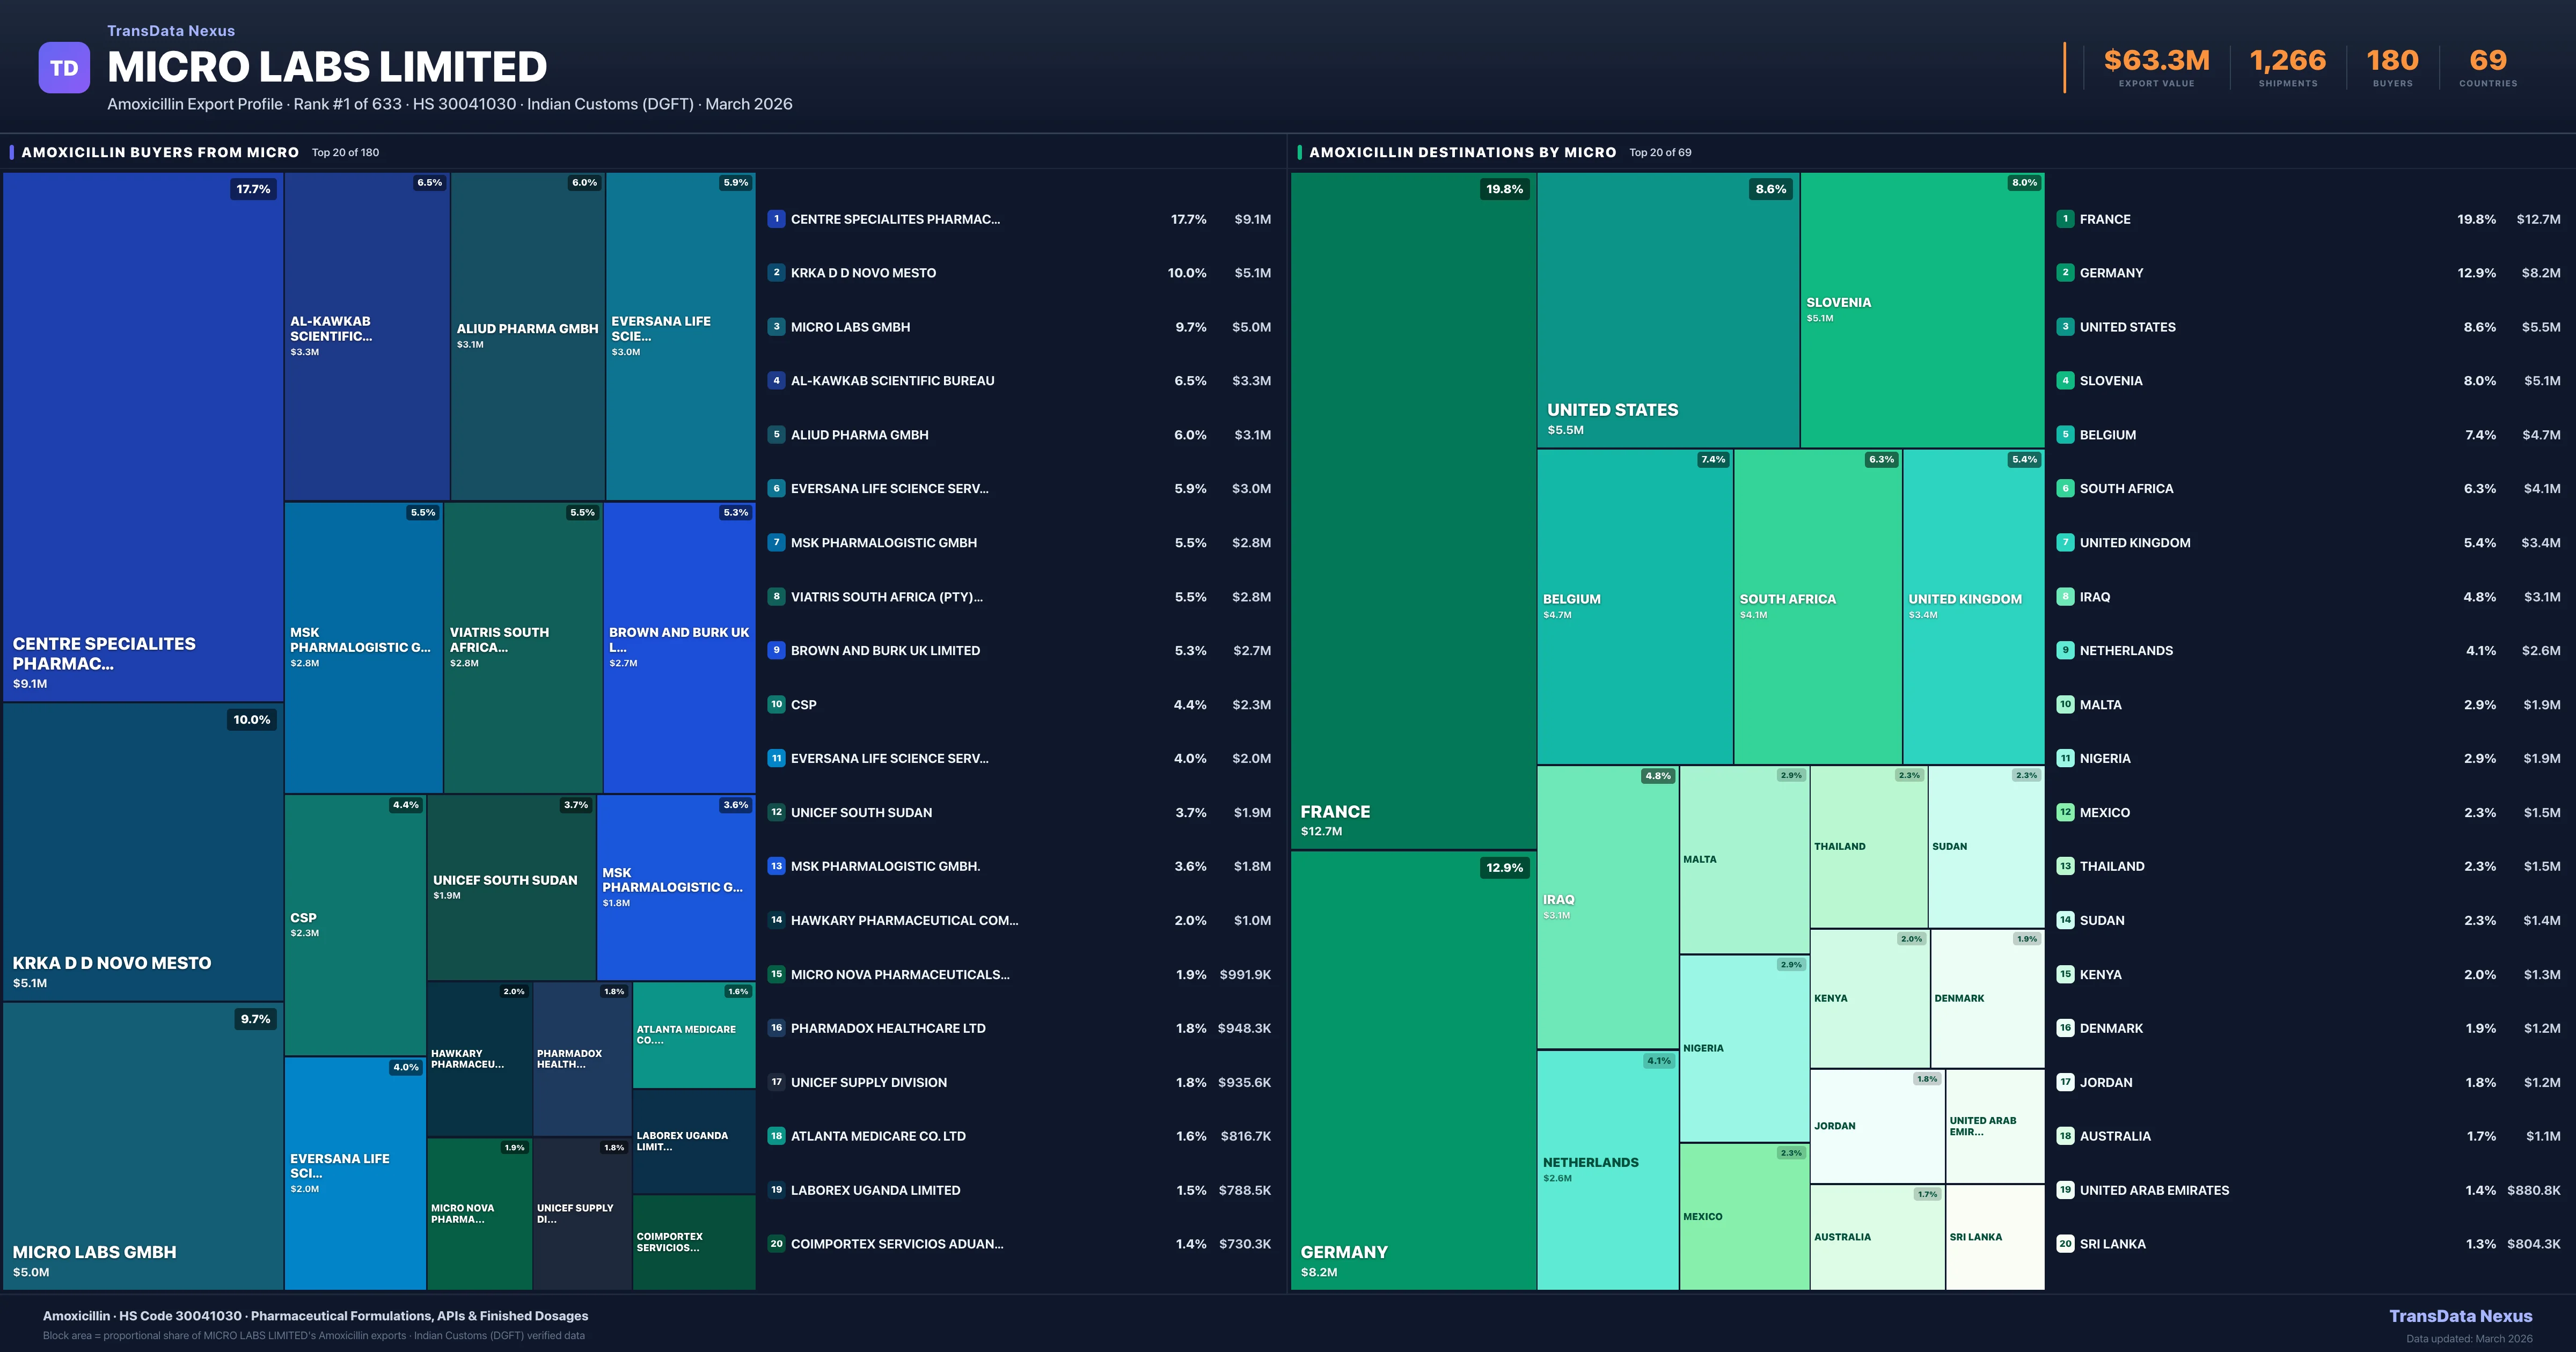Click rank badge 1 next to FRANCE
The image size is (2576, 1352).
[x=2065, y=218]
